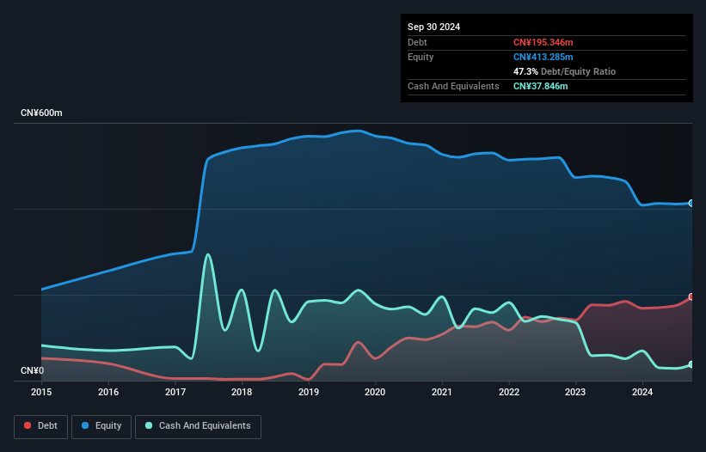Select the red Debt endpoint marker on chart
The height and width of the screenshot is (452, 706).
coord(691,296)
